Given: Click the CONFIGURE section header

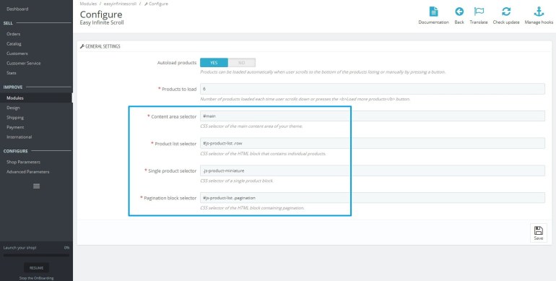Looking at the screenshot, I should point(16,151).
